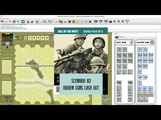Image resolution: width=161 pixels, height=120 pixels.
Task: Close the OOB map window
Action: 155,34
